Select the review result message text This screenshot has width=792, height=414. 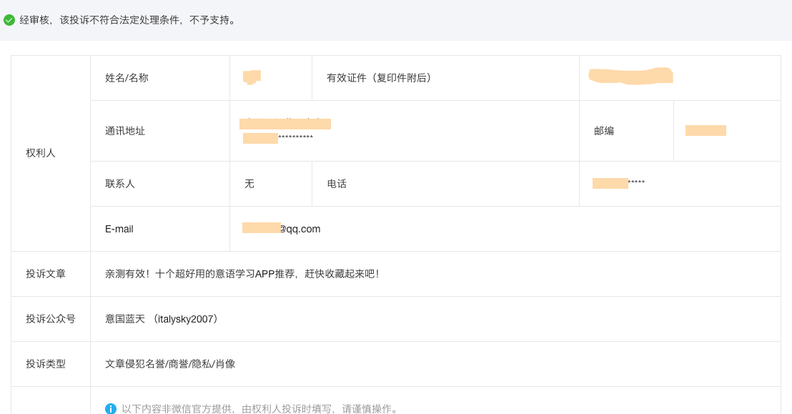[x=128, y=20]
